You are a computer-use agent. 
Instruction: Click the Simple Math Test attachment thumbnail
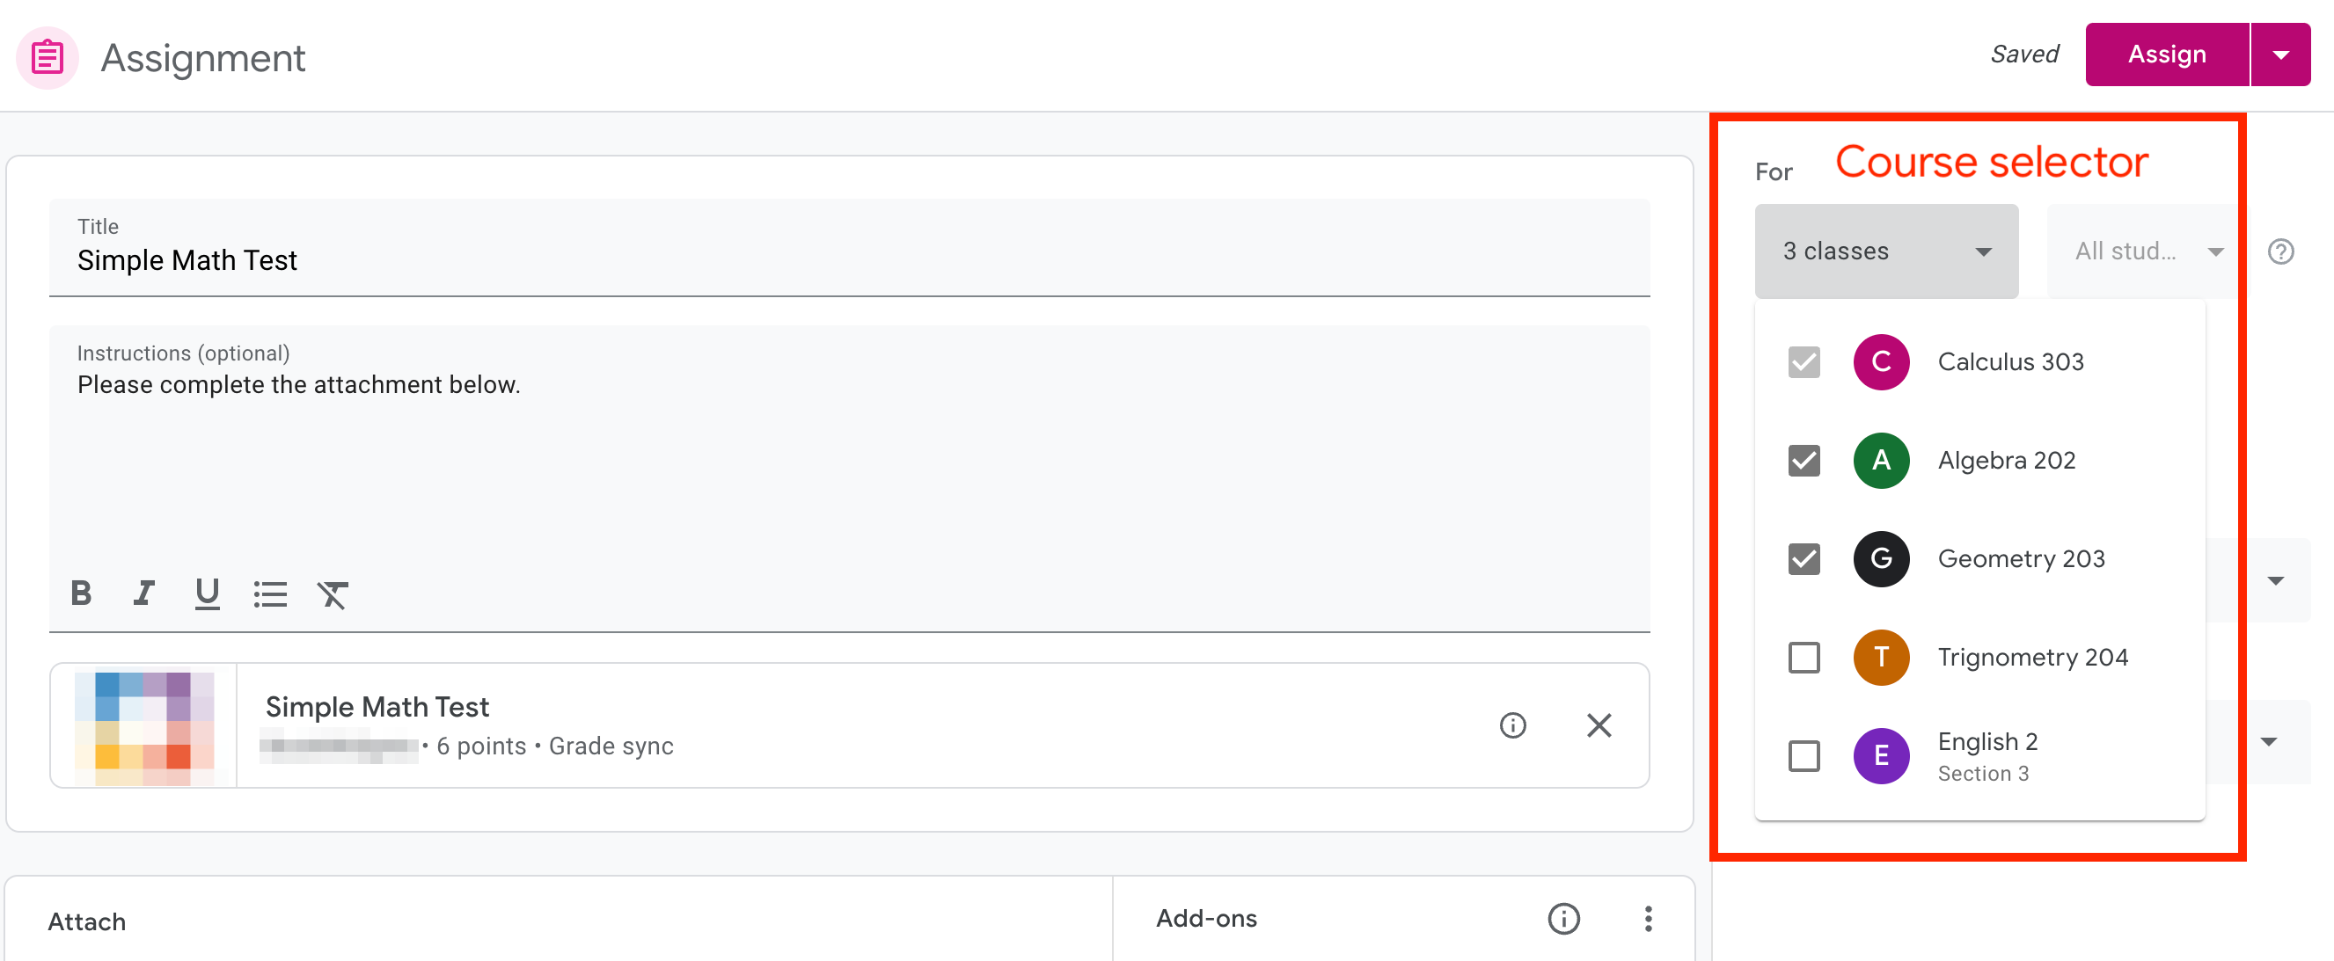(144, 726)
